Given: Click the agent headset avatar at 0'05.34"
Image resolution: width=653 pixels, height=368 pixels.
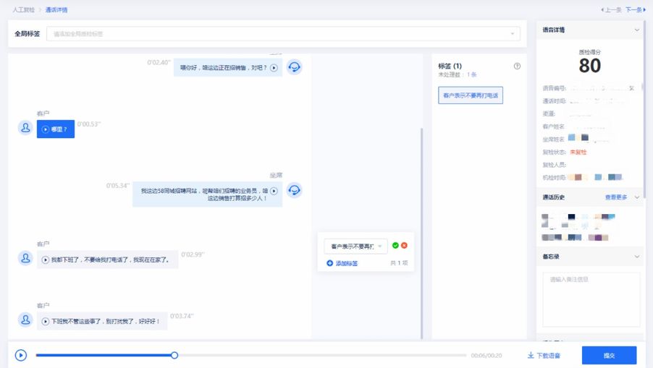Looking at the screenshot, I should pos(294,190).
